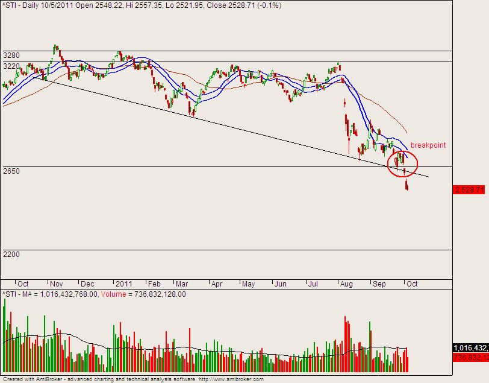The image size is (489, 383).
Task: Click the black 1,016,432 volume MA tag
Action: (470, 348)
